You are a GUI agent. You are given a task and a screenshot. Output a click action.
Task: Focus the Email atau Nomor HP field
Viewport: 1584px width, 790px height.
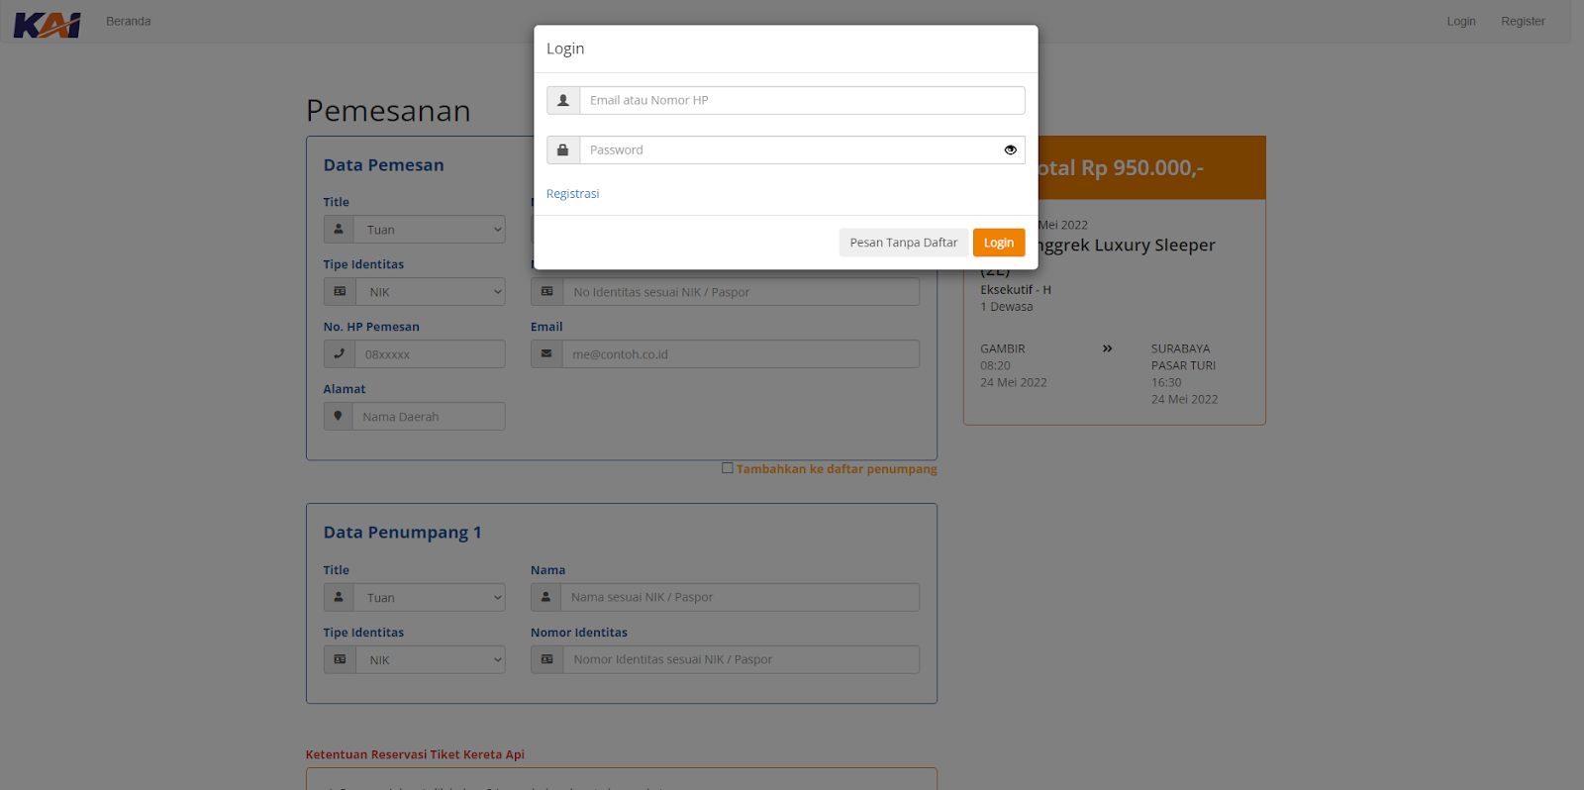pyautogui.click(x=802, y=100)
